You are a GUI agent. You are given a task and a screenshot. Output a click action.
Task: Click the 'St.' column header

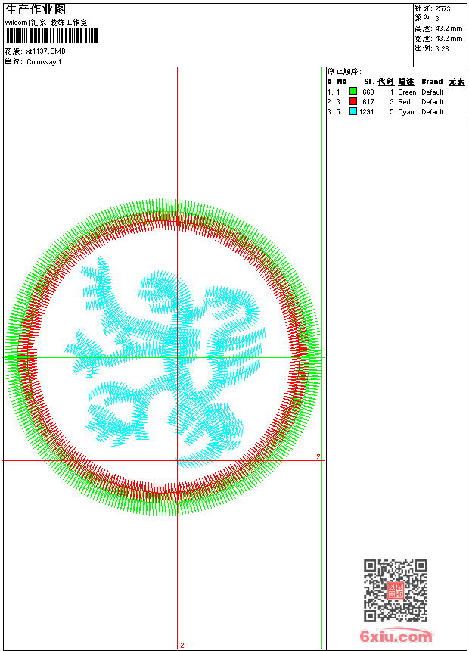tap(369, 82)
